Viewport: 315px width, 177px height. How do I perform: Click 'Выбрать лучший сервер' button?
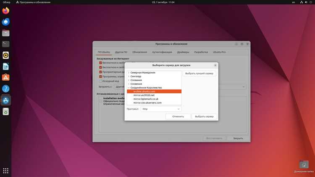click(199, 74)
